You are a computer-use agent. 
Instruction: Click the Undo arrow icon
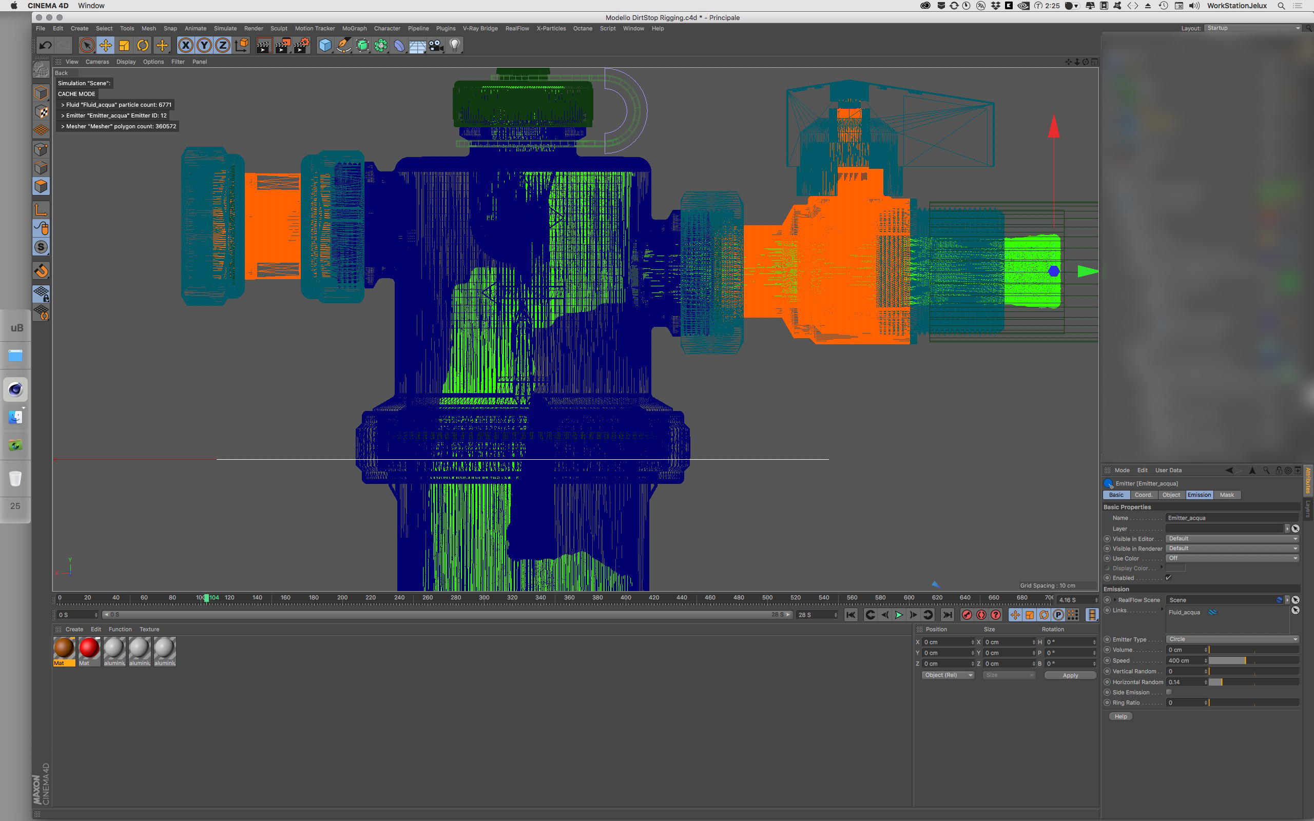[46, 46]
